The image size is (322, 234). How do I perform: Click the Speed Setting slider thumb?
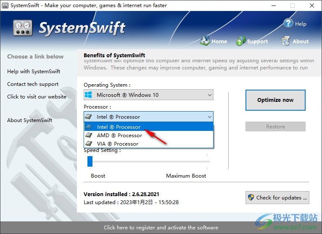[x=90, y=162]
